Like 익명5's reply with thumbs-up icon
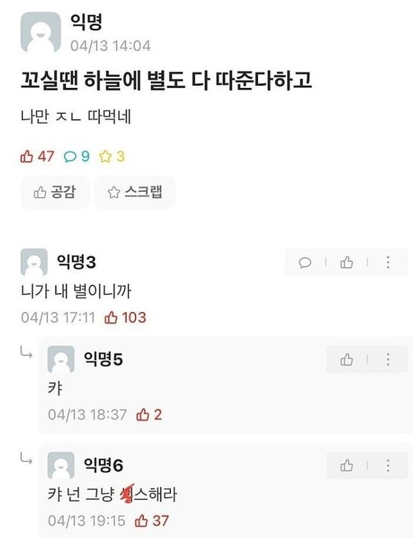Screen dimensions: 413x538 pos(347,360)
